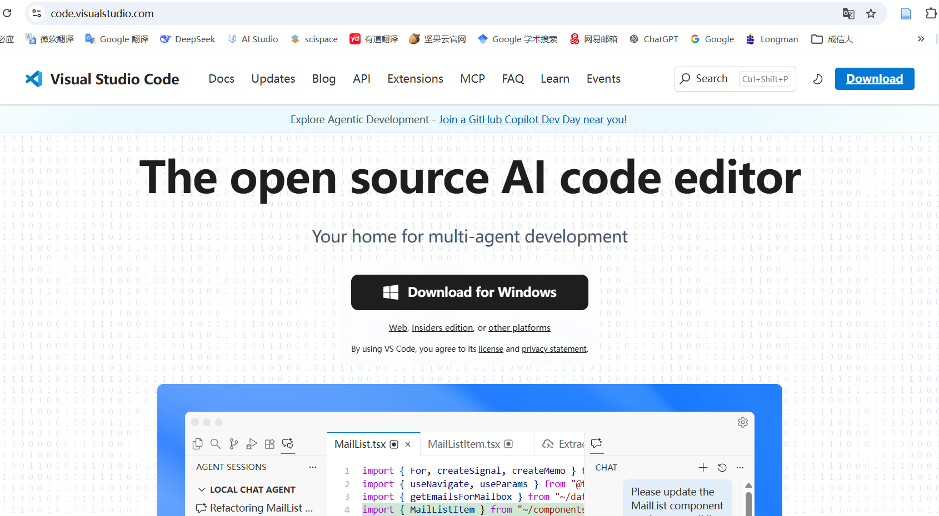Open the CHAT panel more actions ellipsis

[740, 468]
